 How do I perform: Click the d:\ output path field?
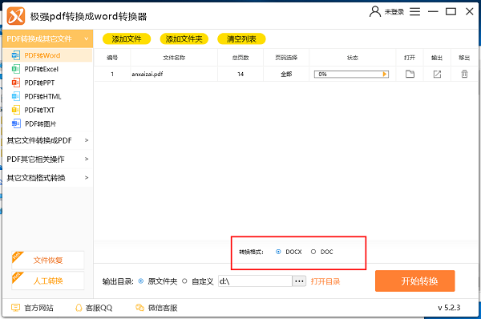click(255, 281)
